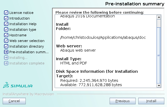Click the Hostname step checkmark icon

(6, 35)
